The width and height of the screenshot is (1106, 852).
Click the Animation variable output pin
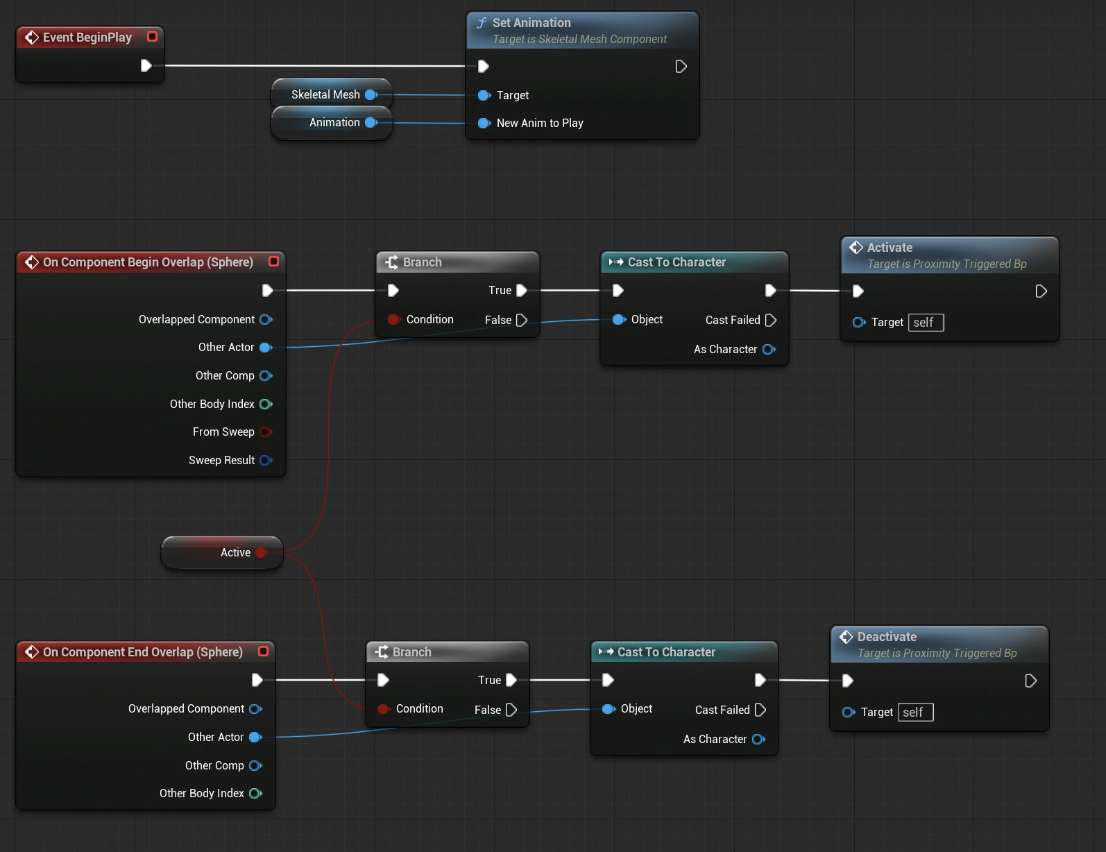[x=371, y=123]
